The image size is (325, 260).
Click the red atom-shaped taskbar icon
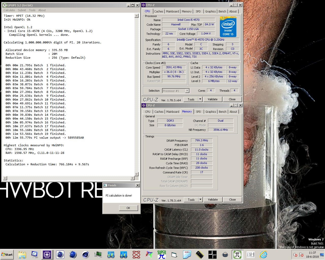tap(136, 255)
